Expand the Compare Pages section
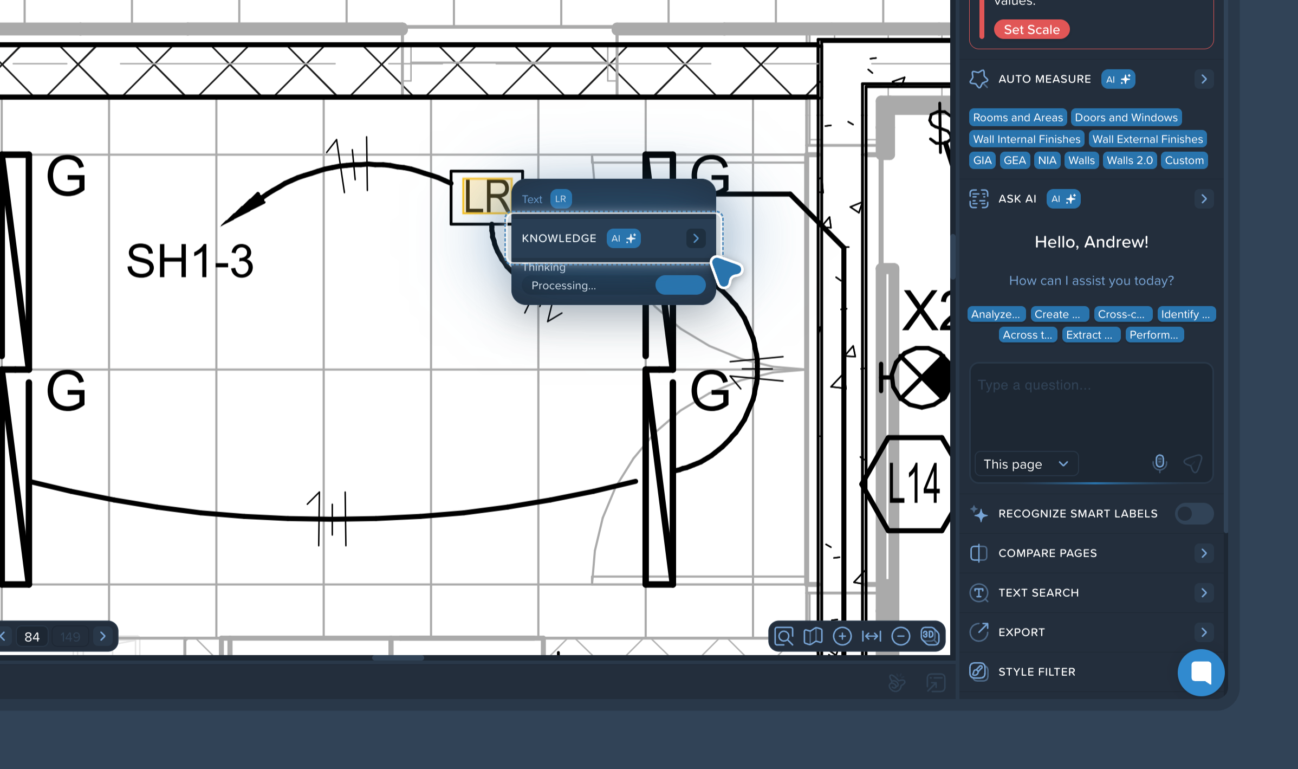Screen dimensions: 1298x769 tap(1204, 553)
